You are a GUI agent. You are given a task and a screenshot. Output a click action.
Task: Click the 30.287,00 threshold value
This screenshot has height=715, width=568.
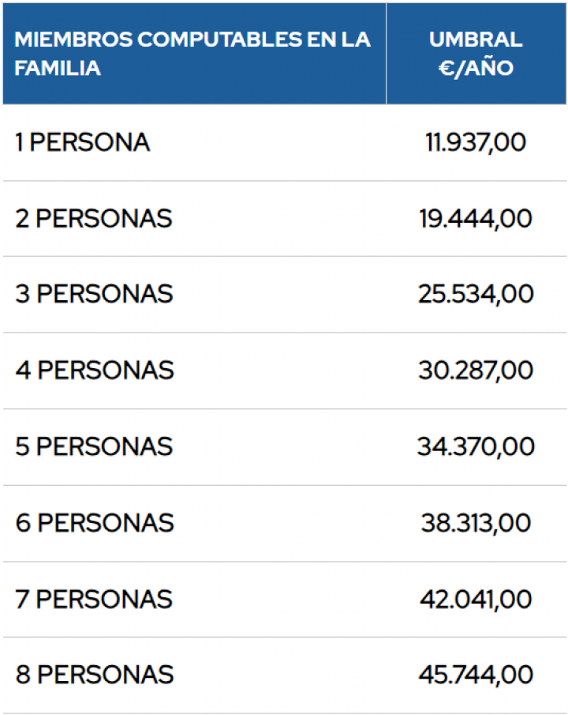(x=476, y=370)
